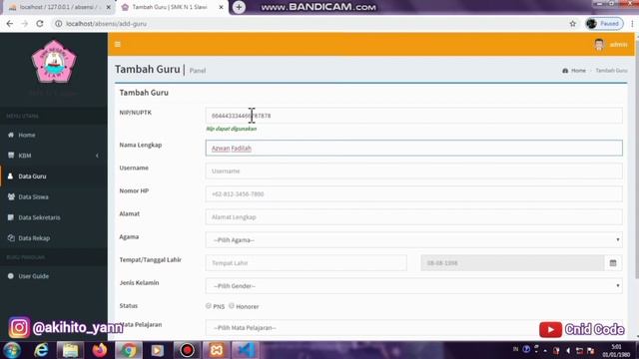This screenshot has width=639, height=359.
Task: Open the Chrome three-dot menu
Action: click(x=632, y=24)
